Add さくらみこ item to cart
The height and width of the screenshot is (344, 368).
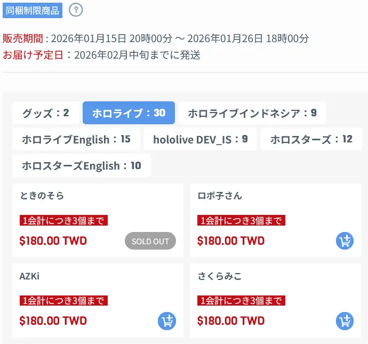click(345, 321)
